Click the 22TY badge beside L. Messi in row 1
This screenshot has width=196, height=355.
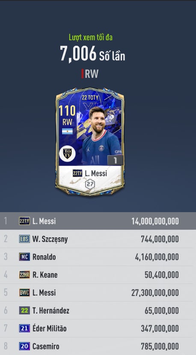(x=24, y=221)
